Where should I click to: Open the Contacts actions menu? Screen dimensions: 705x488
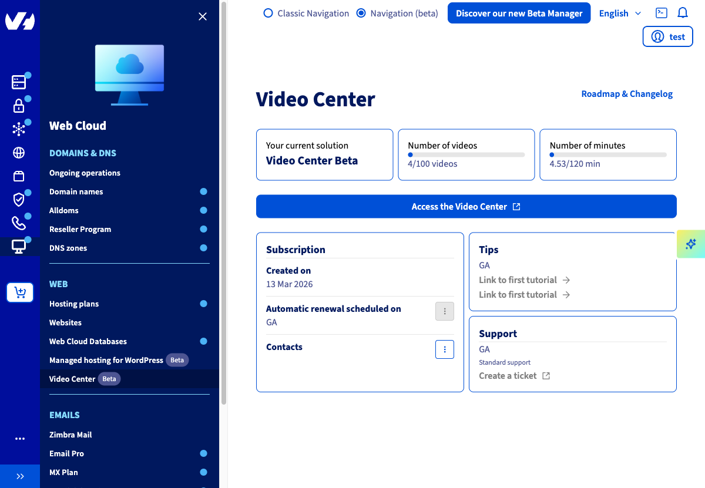coord(445,349)
